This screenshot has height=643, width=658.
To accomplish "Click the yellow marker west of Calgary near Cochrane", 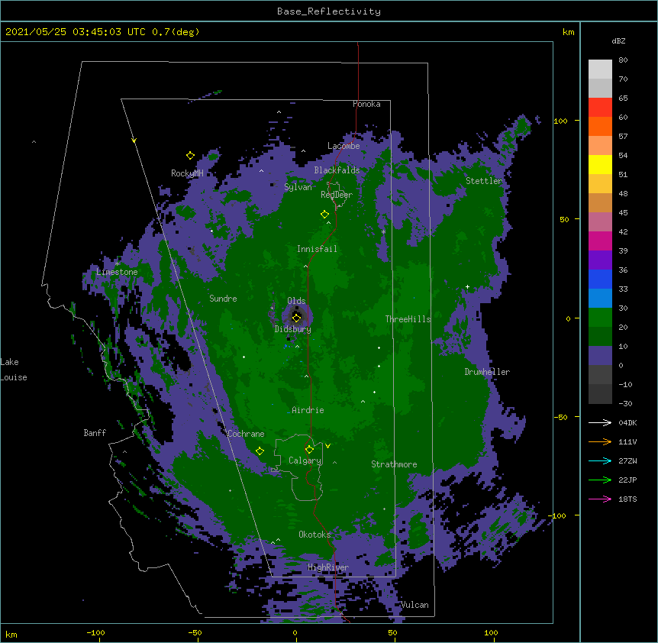I will point(260,451).
